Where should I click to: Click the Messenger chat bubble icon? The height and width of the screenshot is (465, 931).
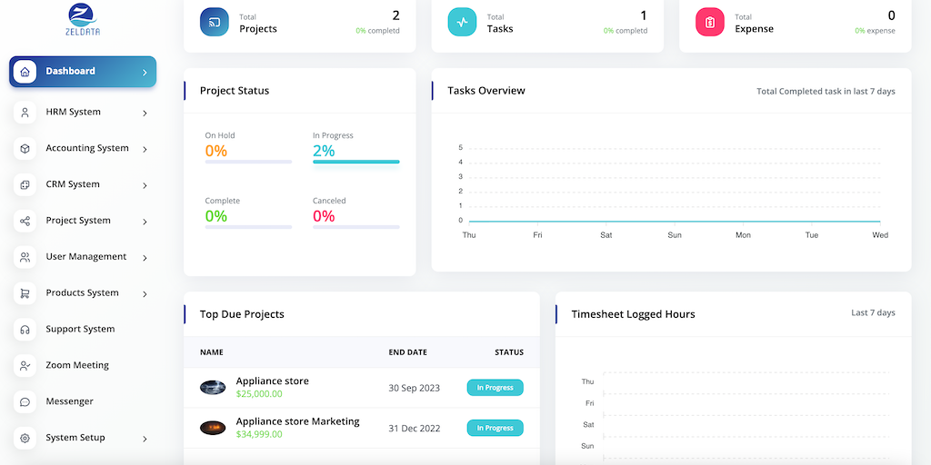click(25, 401)
